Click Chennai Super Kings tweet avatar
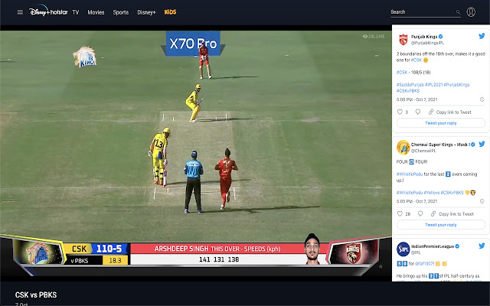 (403, 148)
